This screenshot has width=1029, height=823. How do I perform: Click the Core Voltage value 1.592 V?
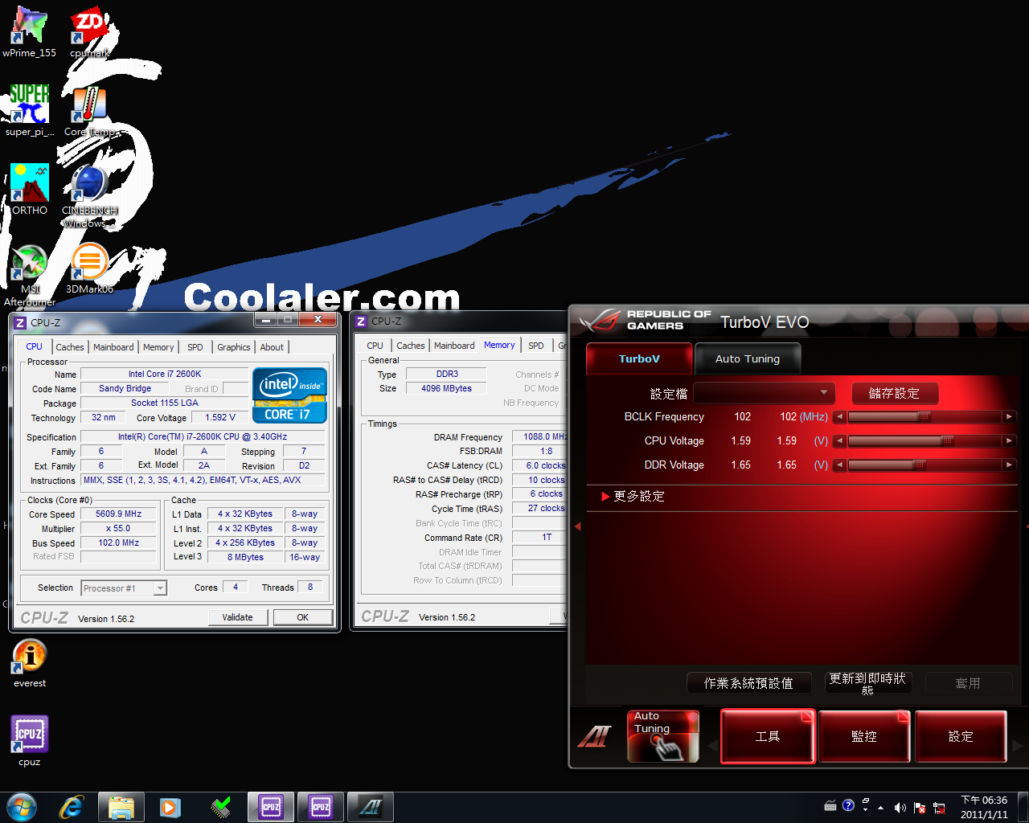pyautogui.click(x=220, y=417)
